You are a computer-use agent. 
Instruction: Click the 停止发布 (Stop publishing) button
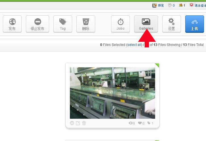(x=38, y=24)
